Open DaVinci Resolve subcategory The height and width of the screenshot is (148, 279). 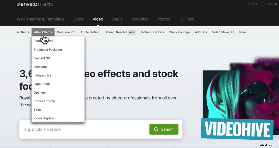pos(116,32)
